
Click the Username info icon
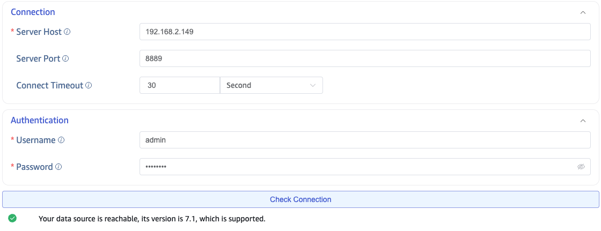[61, 140]
